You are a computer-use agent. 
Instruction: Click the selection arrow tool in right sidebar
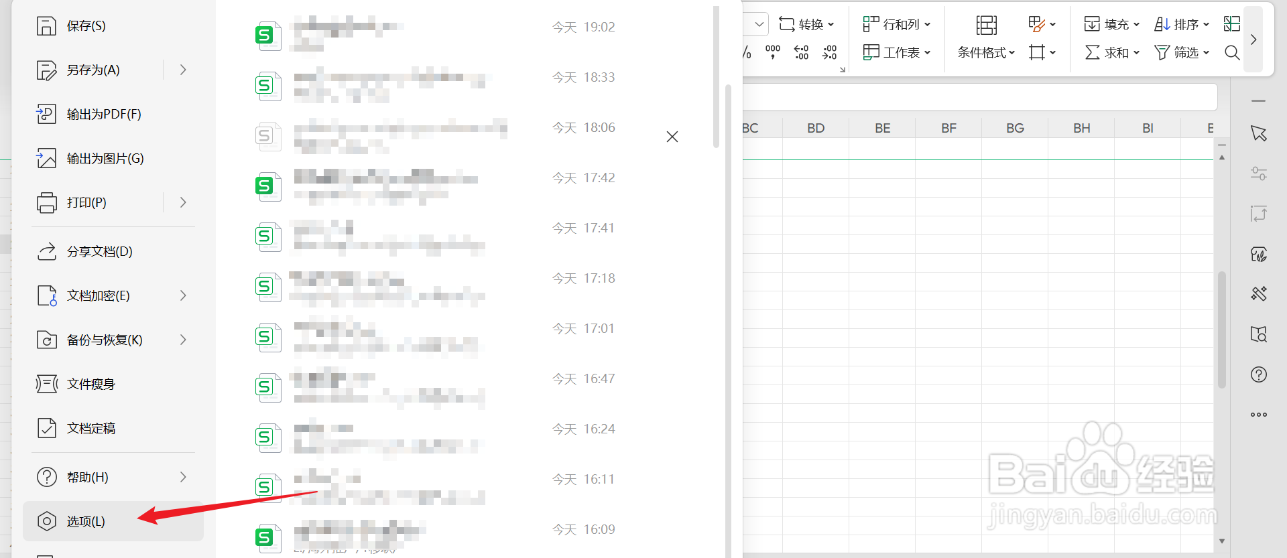click(1259, 133)
